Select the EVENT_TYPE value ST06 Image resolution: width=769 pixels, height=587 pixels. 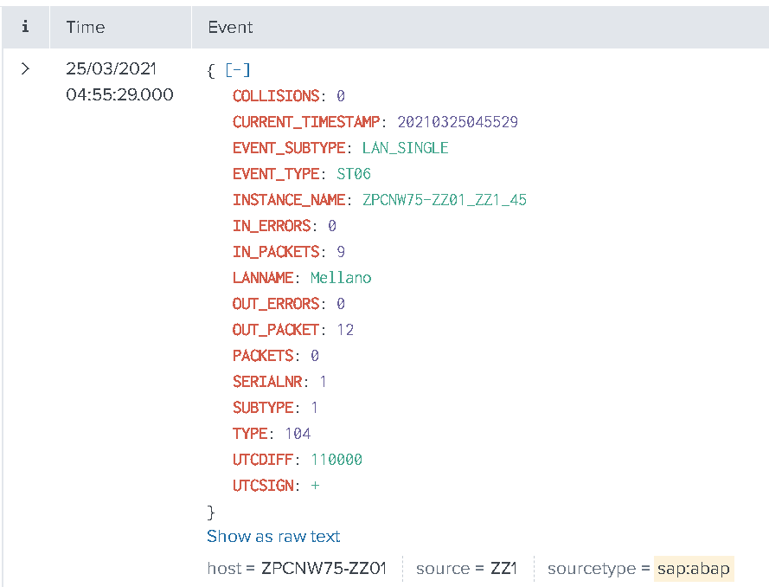click(354, 174)
